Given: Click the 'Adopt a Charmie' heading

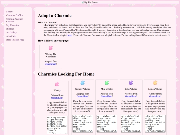Looking at the screenshot, I should click(55, 16).
